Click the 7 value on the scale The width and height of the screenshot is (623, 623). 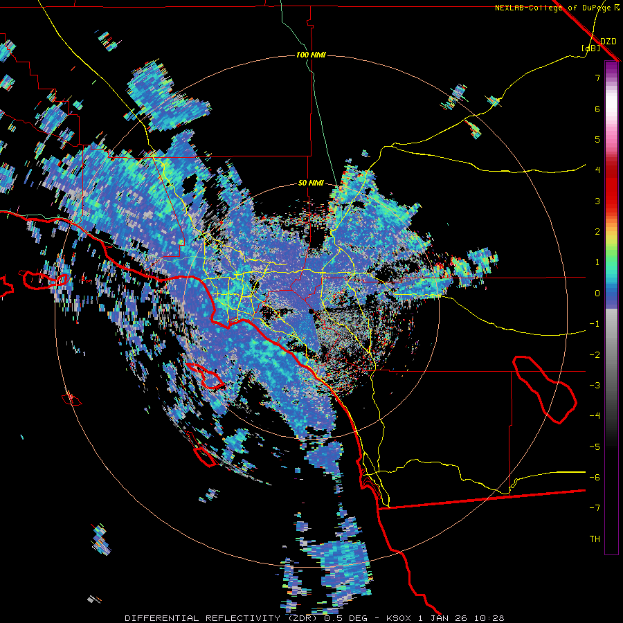[x=597, y=78]
